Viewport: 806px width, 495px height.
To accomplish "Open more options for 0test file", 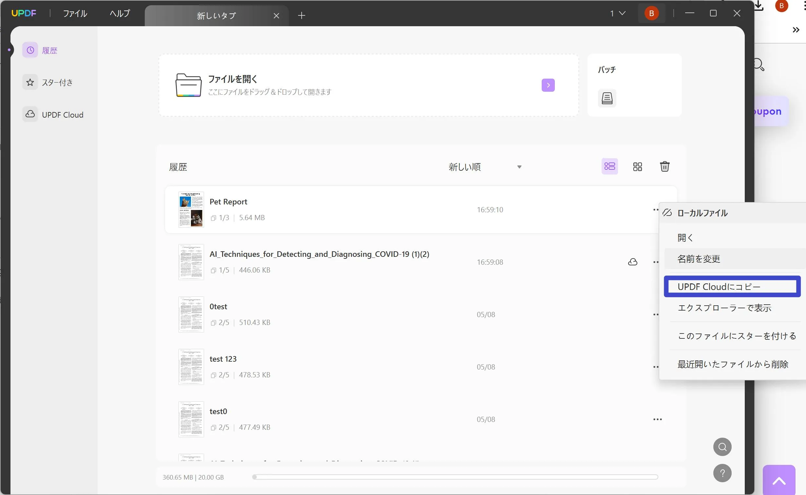I will [656, 314].
